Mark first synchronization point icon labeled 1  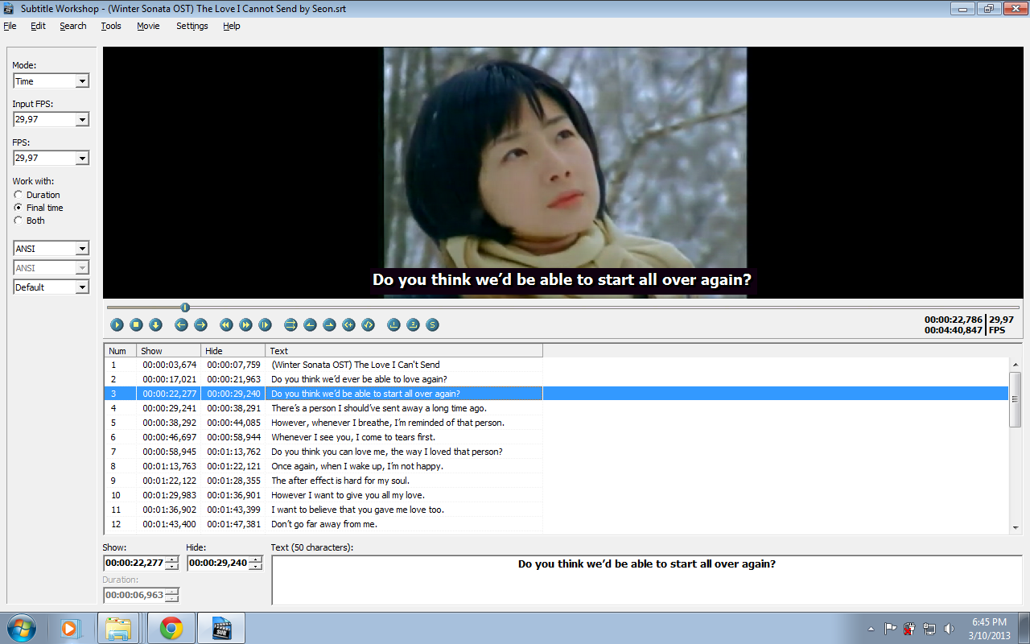(x=393, y=324)
